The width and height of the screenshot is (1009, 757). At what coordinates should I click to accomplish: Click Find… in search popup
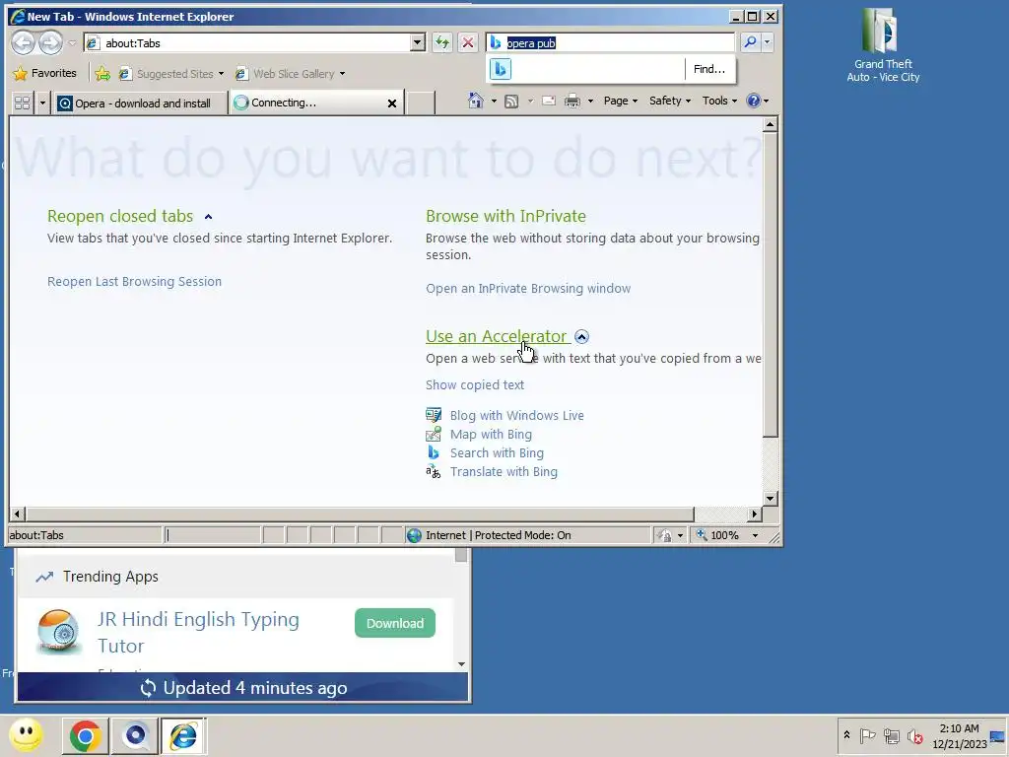coord(709,69)
